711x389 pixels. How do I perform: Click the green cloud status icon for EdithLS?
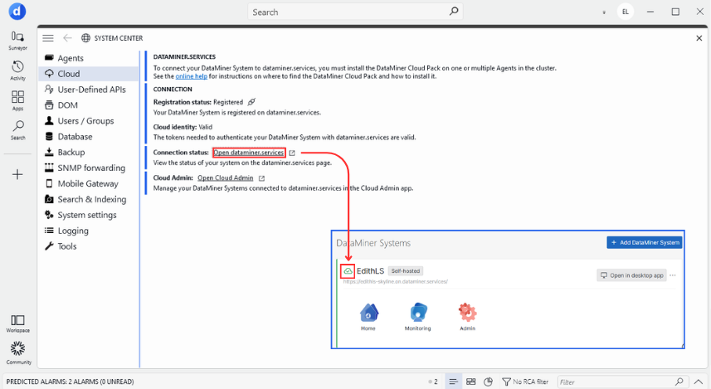[348, 271]
